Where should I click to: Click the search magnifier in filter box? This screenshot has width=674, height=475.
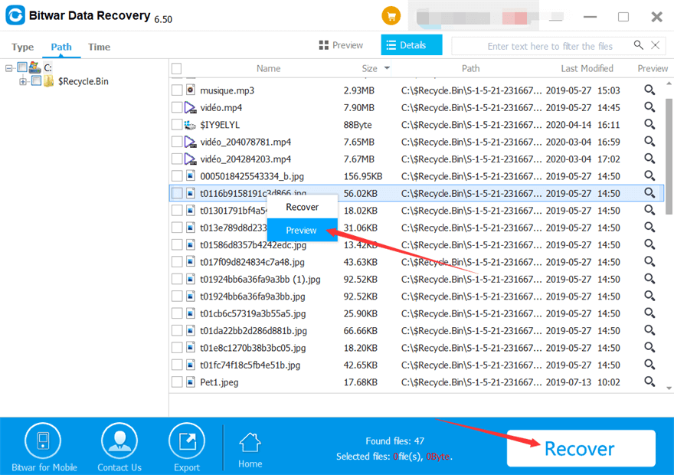[x=638, y=45]
